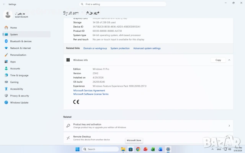Click the taskbar Search box
This screenshot has height=153, width=245.
click(x=100, y=149)
